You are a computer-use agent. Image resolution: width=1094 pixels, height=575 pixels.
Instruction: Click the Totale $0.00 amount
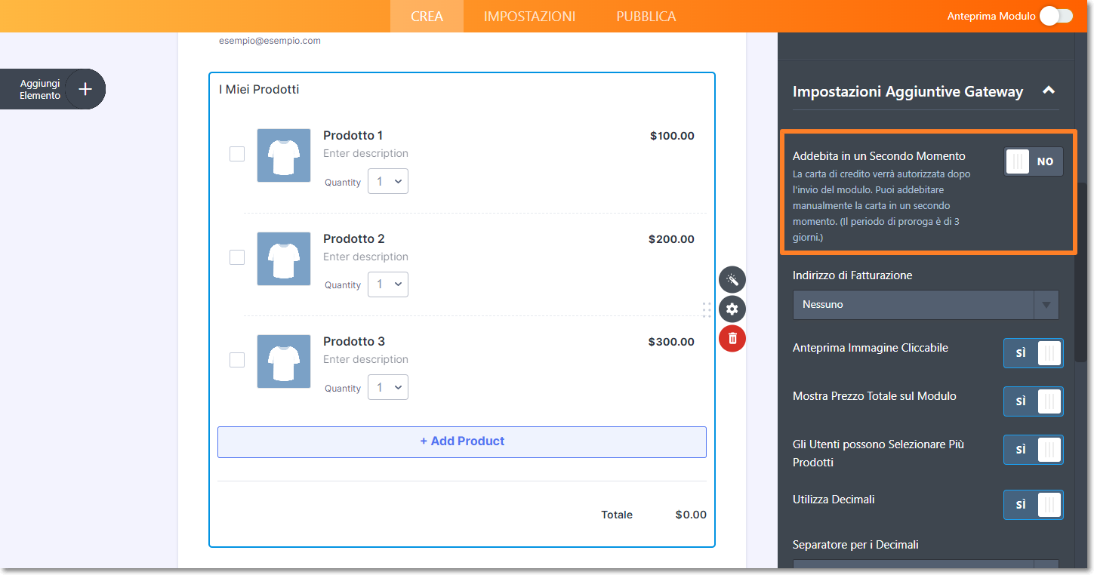pyautogui.click(x=691, y=515)
